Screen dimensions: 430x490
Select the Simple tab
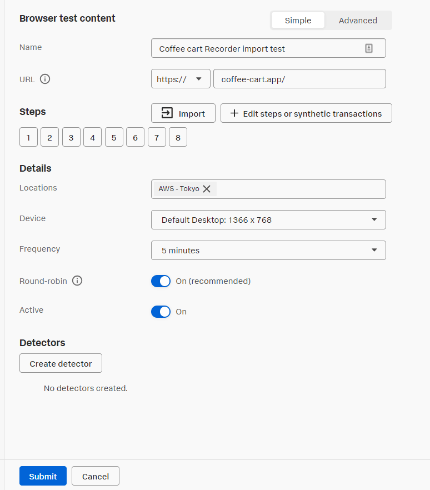click(x=298, y=21)
